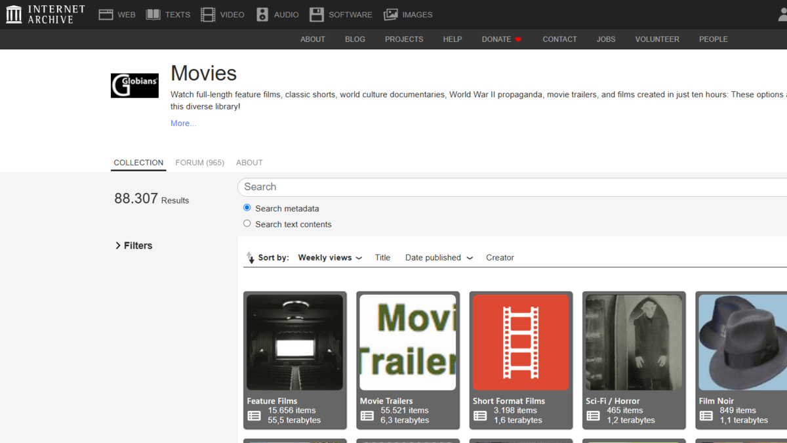Open the Feature Films collection thumbnail
Screen dimensions: 787x443
point(295,343)
